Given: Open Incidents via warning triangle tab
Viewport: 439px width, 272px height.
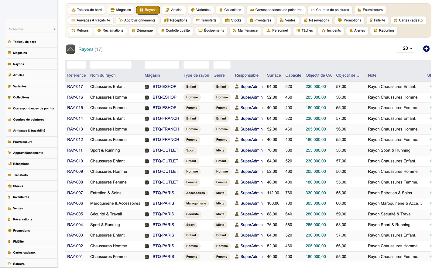Looking at the screenshot, I should [324, 31].
